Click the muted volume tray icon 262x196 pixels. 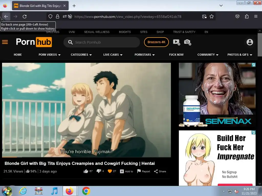pos(236,191)
